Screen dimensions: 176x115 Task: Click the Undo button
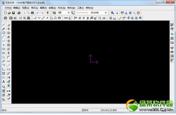38,13
